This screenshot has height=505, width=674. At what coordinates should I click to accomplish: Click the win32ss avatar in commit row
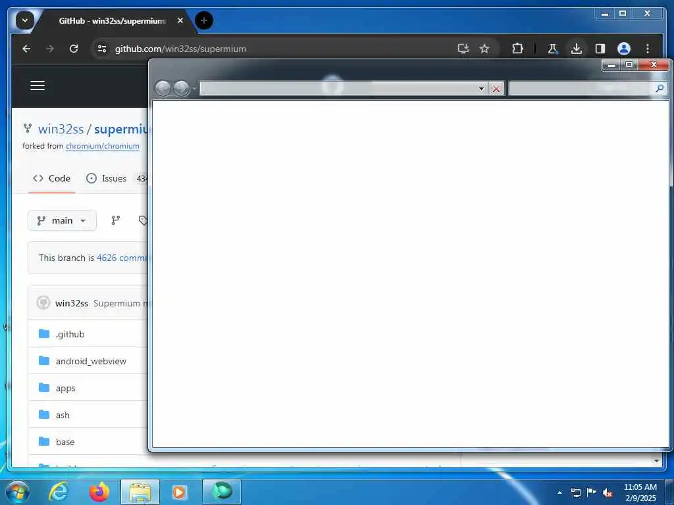click(43, 302)
